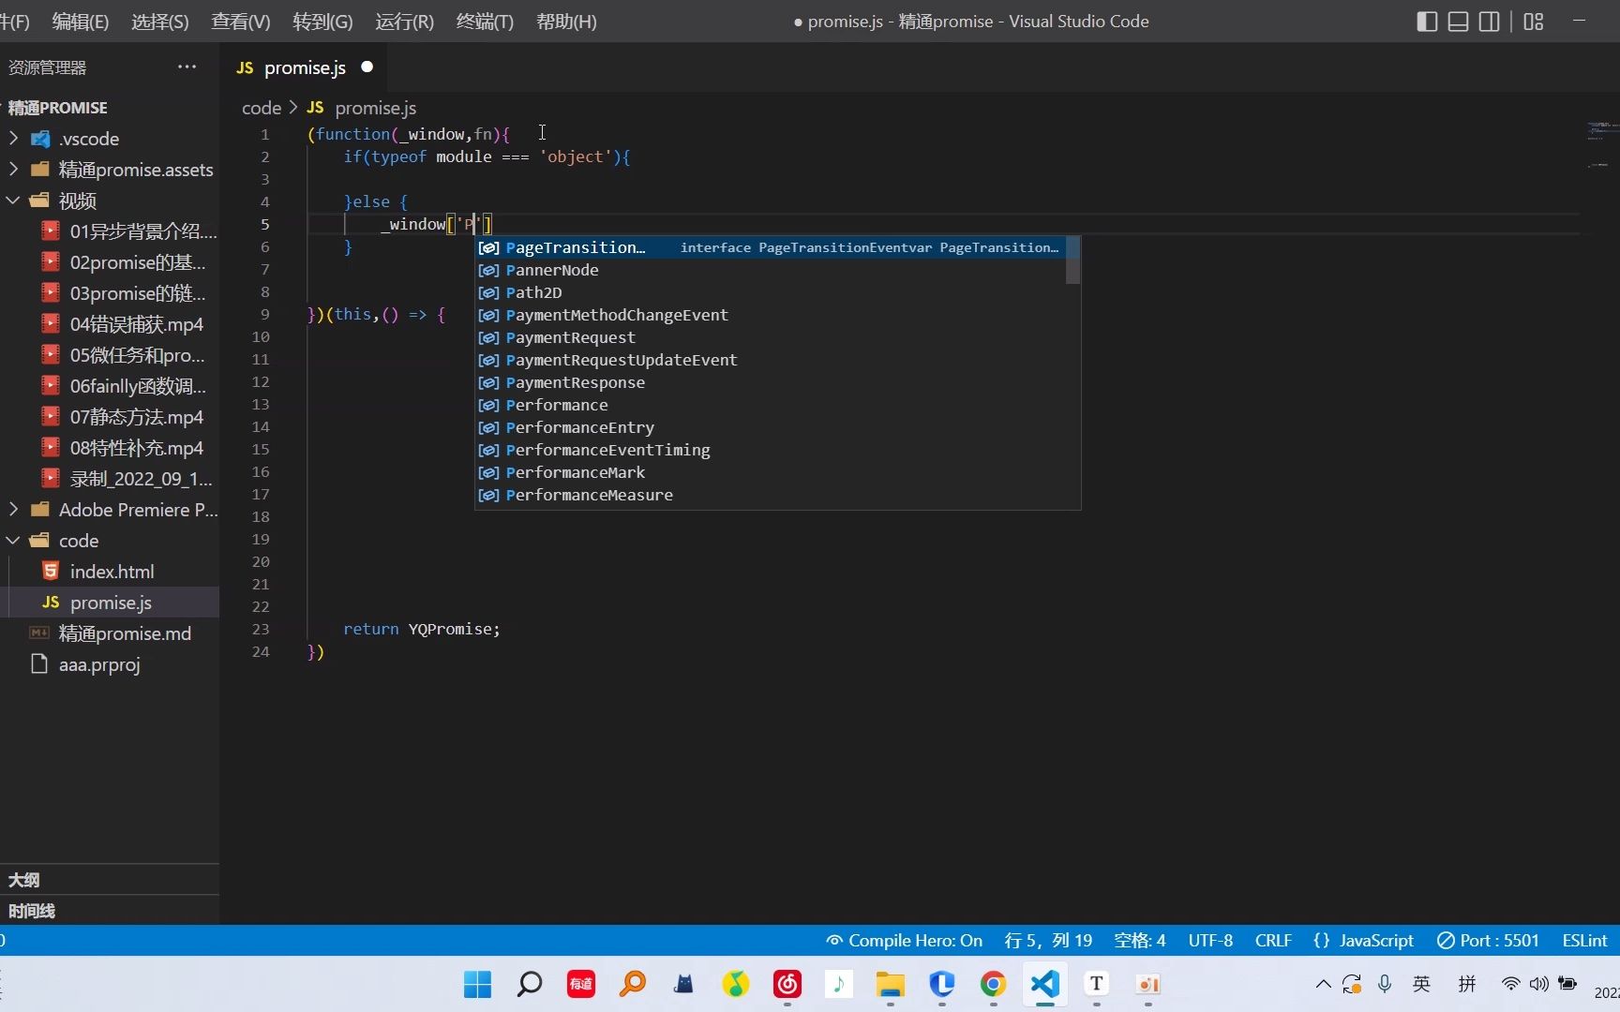The image size is (1620, 1012).
Task: Open 07静态方法.mp4 file
Action: coord(110,417)
